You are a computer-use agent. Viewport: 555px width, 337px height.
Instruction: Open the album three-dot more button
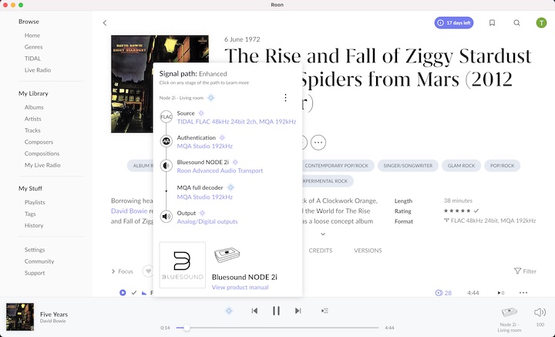(x=318, y=143)
